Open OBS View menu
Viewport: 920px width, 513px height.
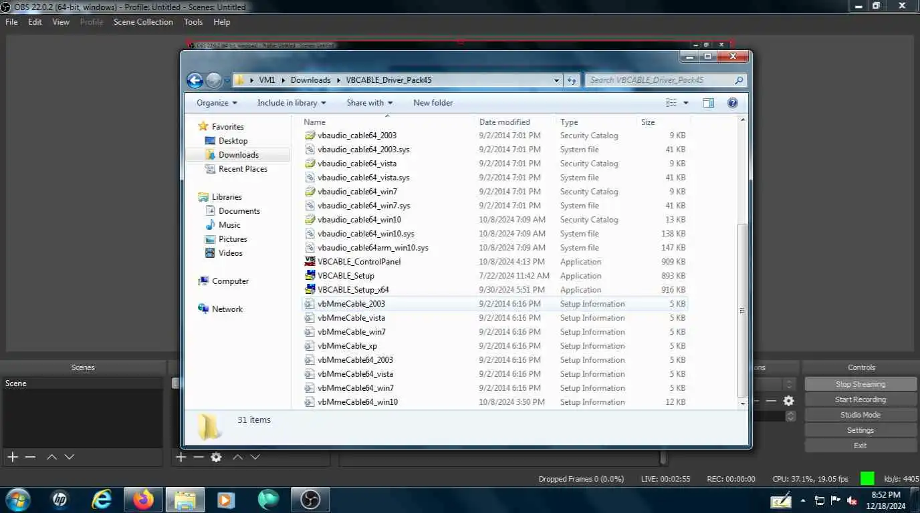tap(61, 22)
